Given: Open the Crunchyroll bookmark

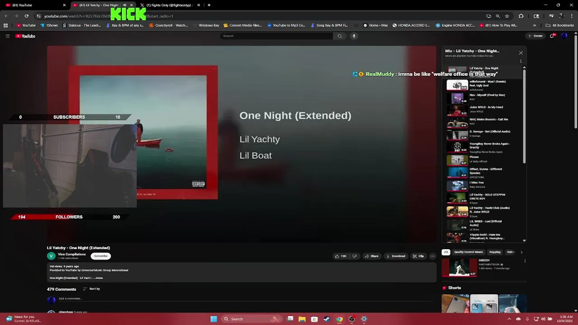Looking at the screenshot, I should click(x=168, y=25).
